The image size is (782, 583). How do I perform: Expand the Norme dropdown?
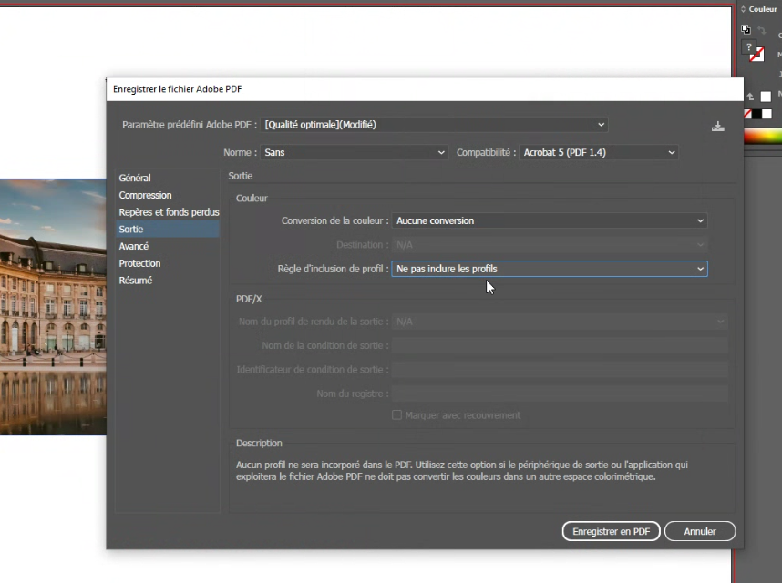(355, 152)
